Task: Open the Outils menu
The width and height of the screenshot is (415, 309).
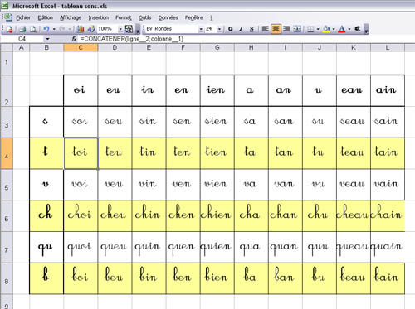Action: [144, 17]
